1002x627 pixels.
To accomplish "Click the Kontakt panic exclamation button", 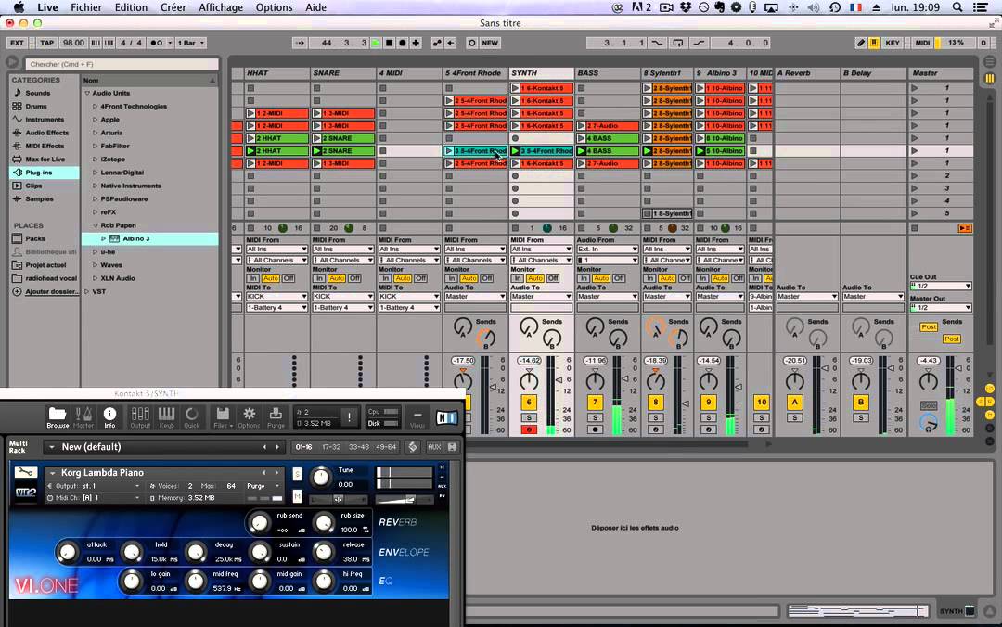I will click(x=349, y=417).
